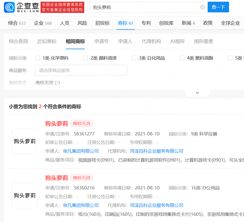Switch to AI图形 sub-tab
Screen dimensions: 244x222
[x=178, y=41]
